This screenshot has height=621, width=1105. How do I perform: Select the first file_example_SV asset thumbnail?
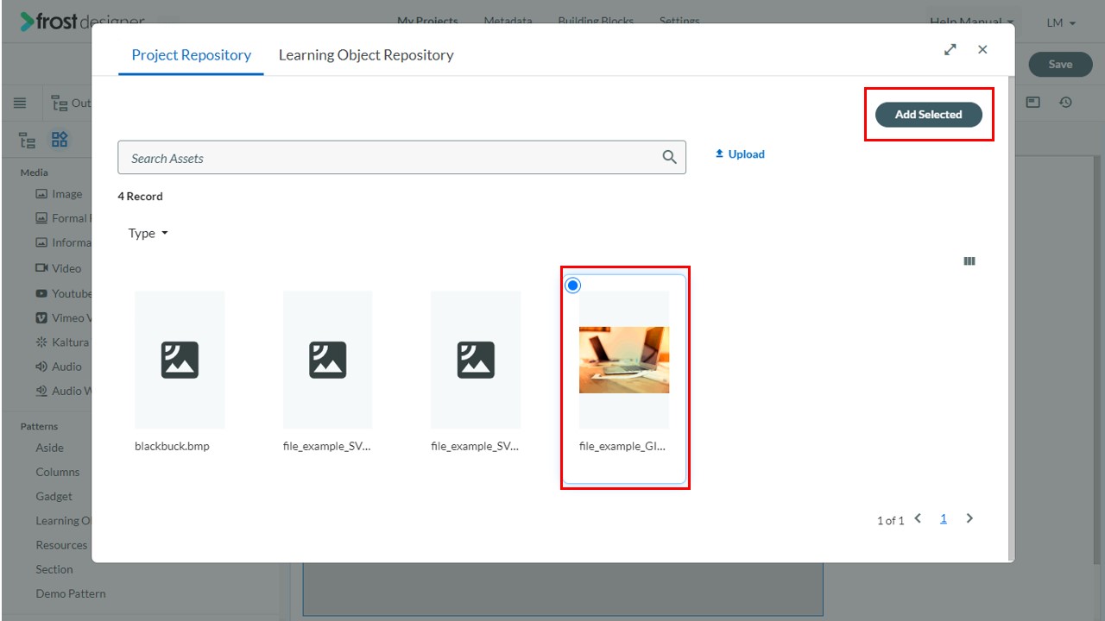(328, 360)
